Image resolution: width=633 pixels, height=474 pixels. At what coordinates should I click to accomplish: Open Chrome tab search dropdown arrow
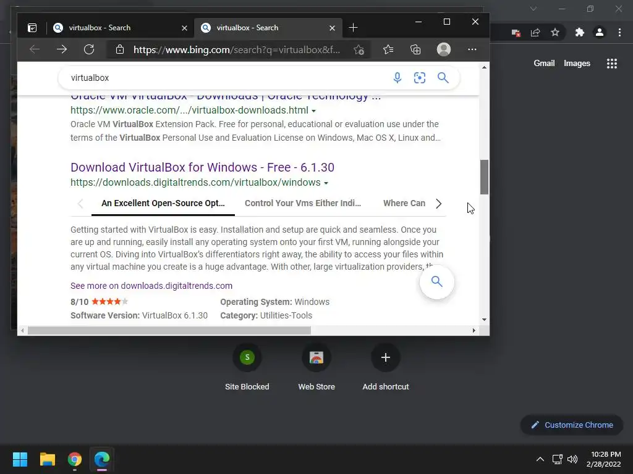pyautogui.click(x=533, y=9)
